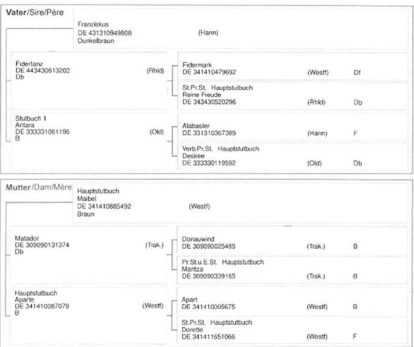Select the stallion Apart entry

pos(190,300)
